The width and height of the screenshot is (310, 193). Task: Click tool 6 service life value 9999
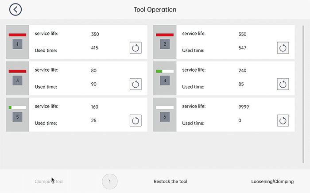point(243,107)
